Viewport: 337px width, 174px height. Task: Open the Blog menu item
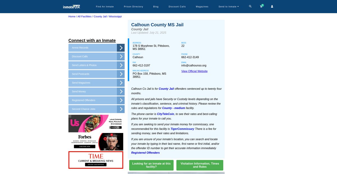click(x=156, y=6)
